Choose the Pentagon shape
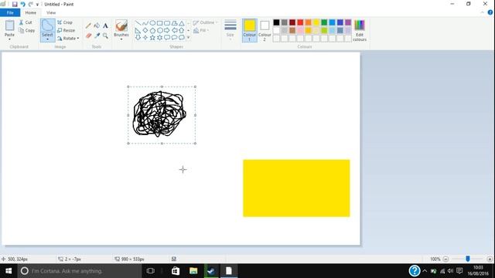 (x=152, y=31)
